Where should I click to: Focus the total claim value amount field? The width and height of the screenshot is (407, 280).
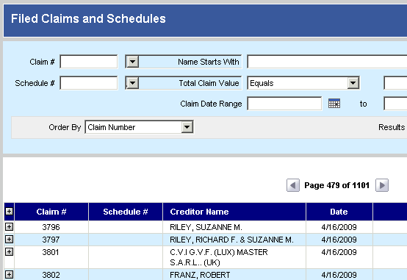tap(395, 83)
